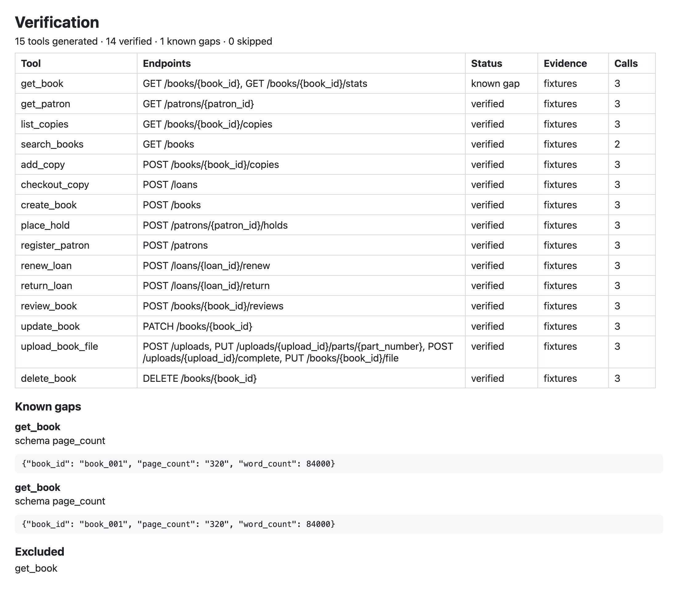Select the renew_loan tool cell
This screenshot has height=604, width=678.
pyautogui.click(x=76, y=266)
